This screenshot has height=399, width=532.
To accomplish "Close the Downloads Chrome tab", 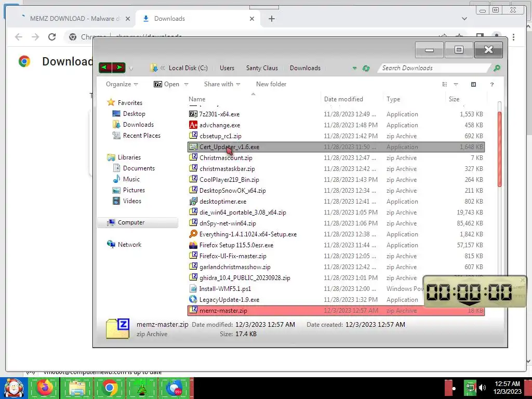I will (x=252, y=19).
